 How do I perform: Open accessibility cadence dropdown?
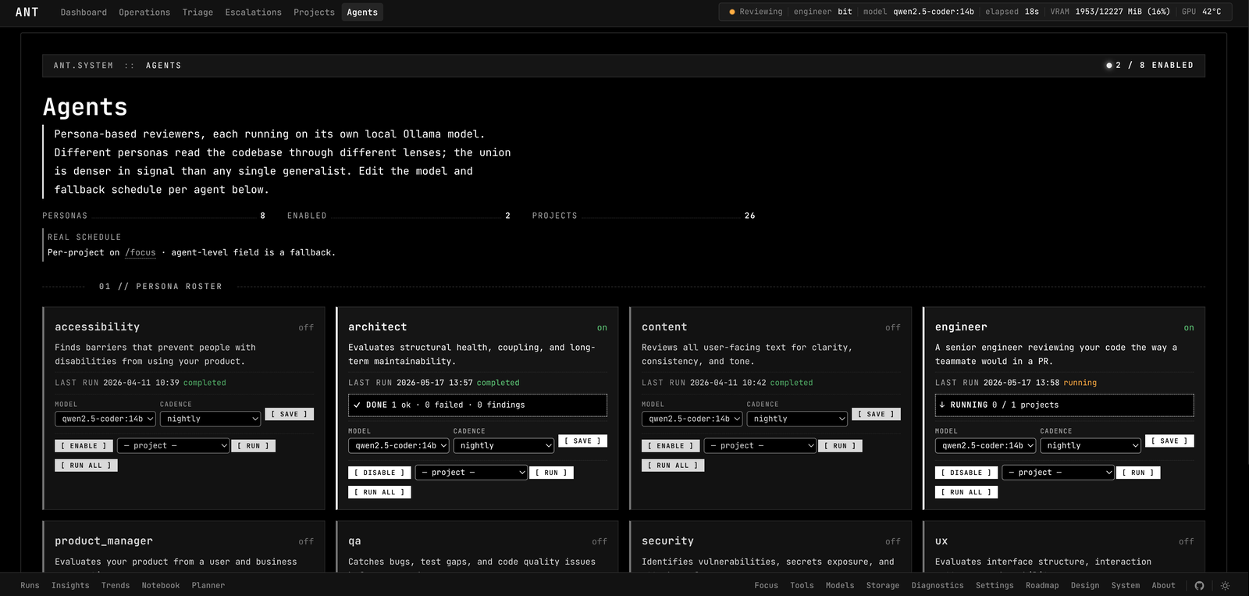(210, 419)
